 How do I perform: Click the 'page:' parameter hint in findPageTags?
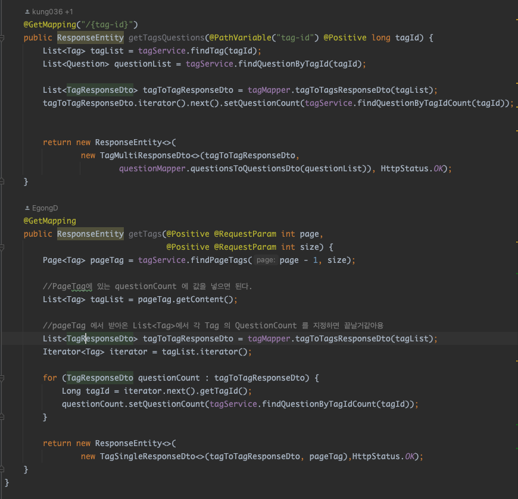pos(266,261)
